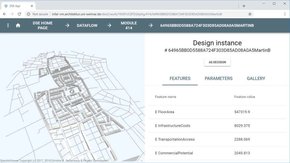Screen dimensions: 290x163
Task: Go to the home icon
Action: click(18, 25)
